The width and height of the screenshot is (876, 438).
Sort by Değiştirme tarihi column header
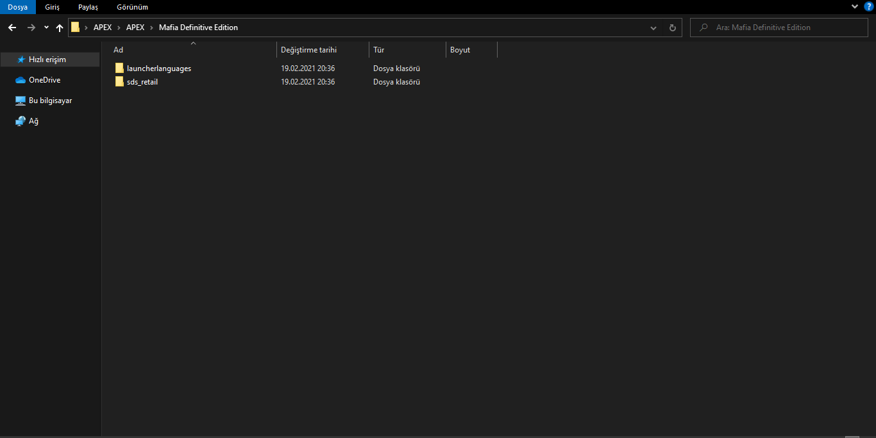pyautogui.click(x=308, y=50)
